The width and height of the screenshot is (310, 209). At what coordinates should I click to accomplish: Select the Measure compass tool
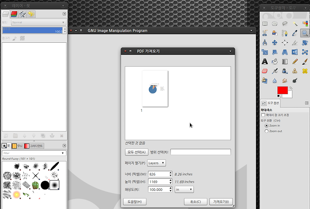265,43
